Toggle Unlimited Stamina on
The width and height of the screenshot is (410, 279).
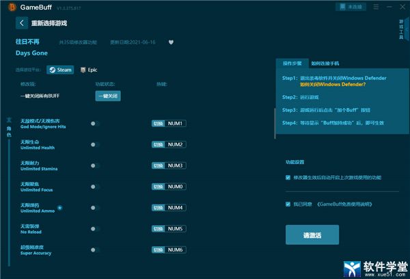(94, 166)
